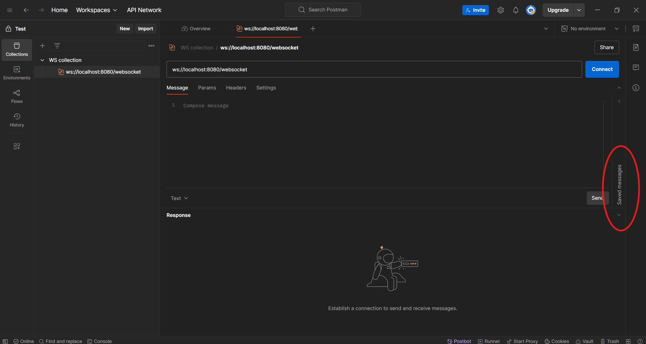
Task: Open API Network
Action: click(x=144, y=10)
